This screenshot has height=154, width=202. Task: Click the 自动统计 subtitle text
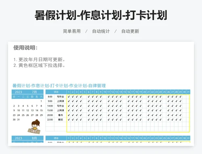pyautogui.click(x=101, y=31)
